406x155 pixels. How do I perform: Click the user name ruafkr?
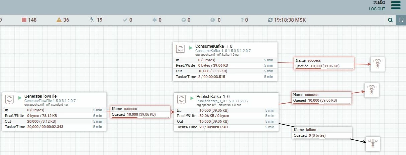pos(380,2)
